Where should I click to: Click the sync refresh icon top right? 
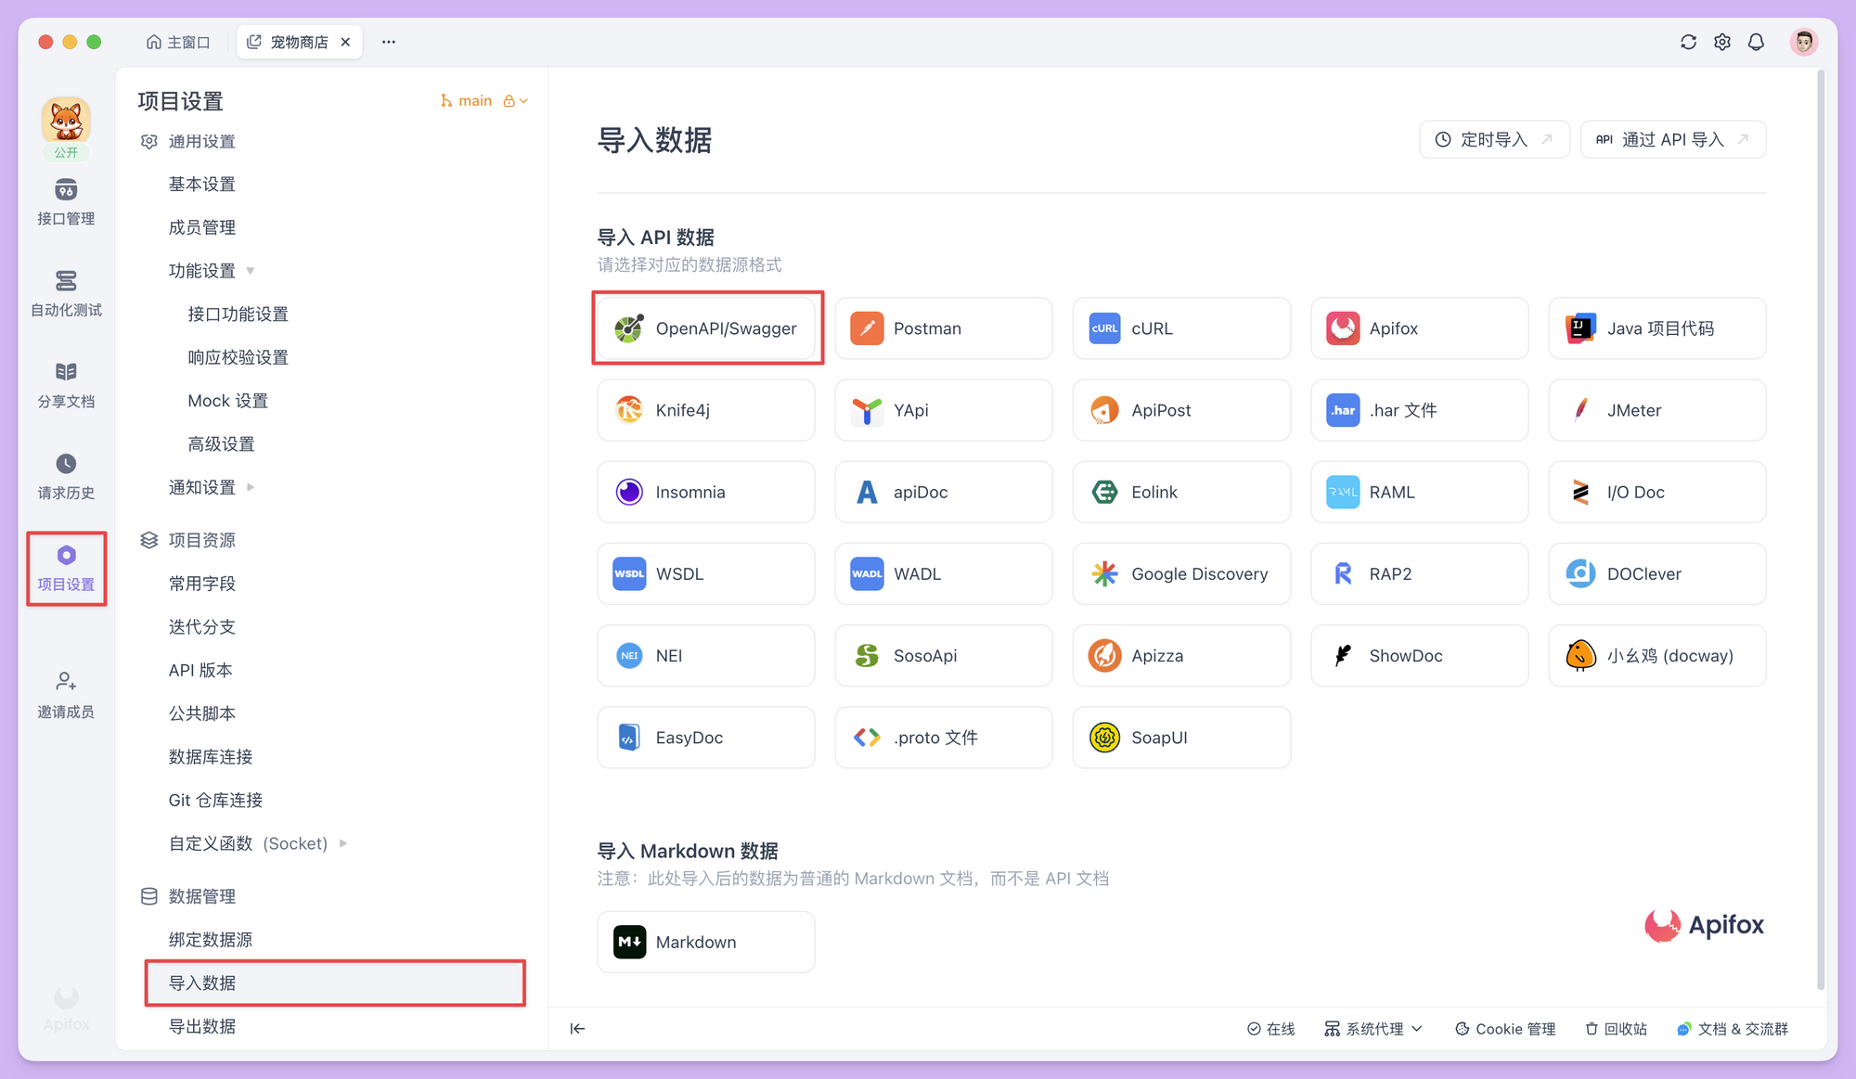pyautogui.click(x=1688, y=42)
